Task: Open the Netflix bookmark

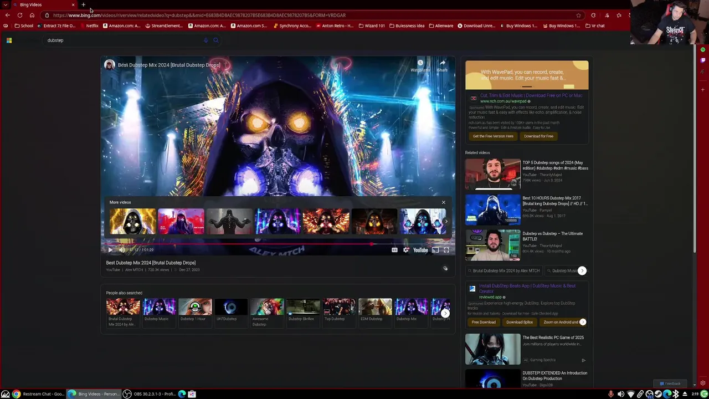Action: [89, 25]
